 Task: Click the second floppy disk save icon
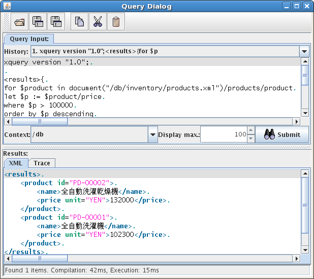click(55, 22)
